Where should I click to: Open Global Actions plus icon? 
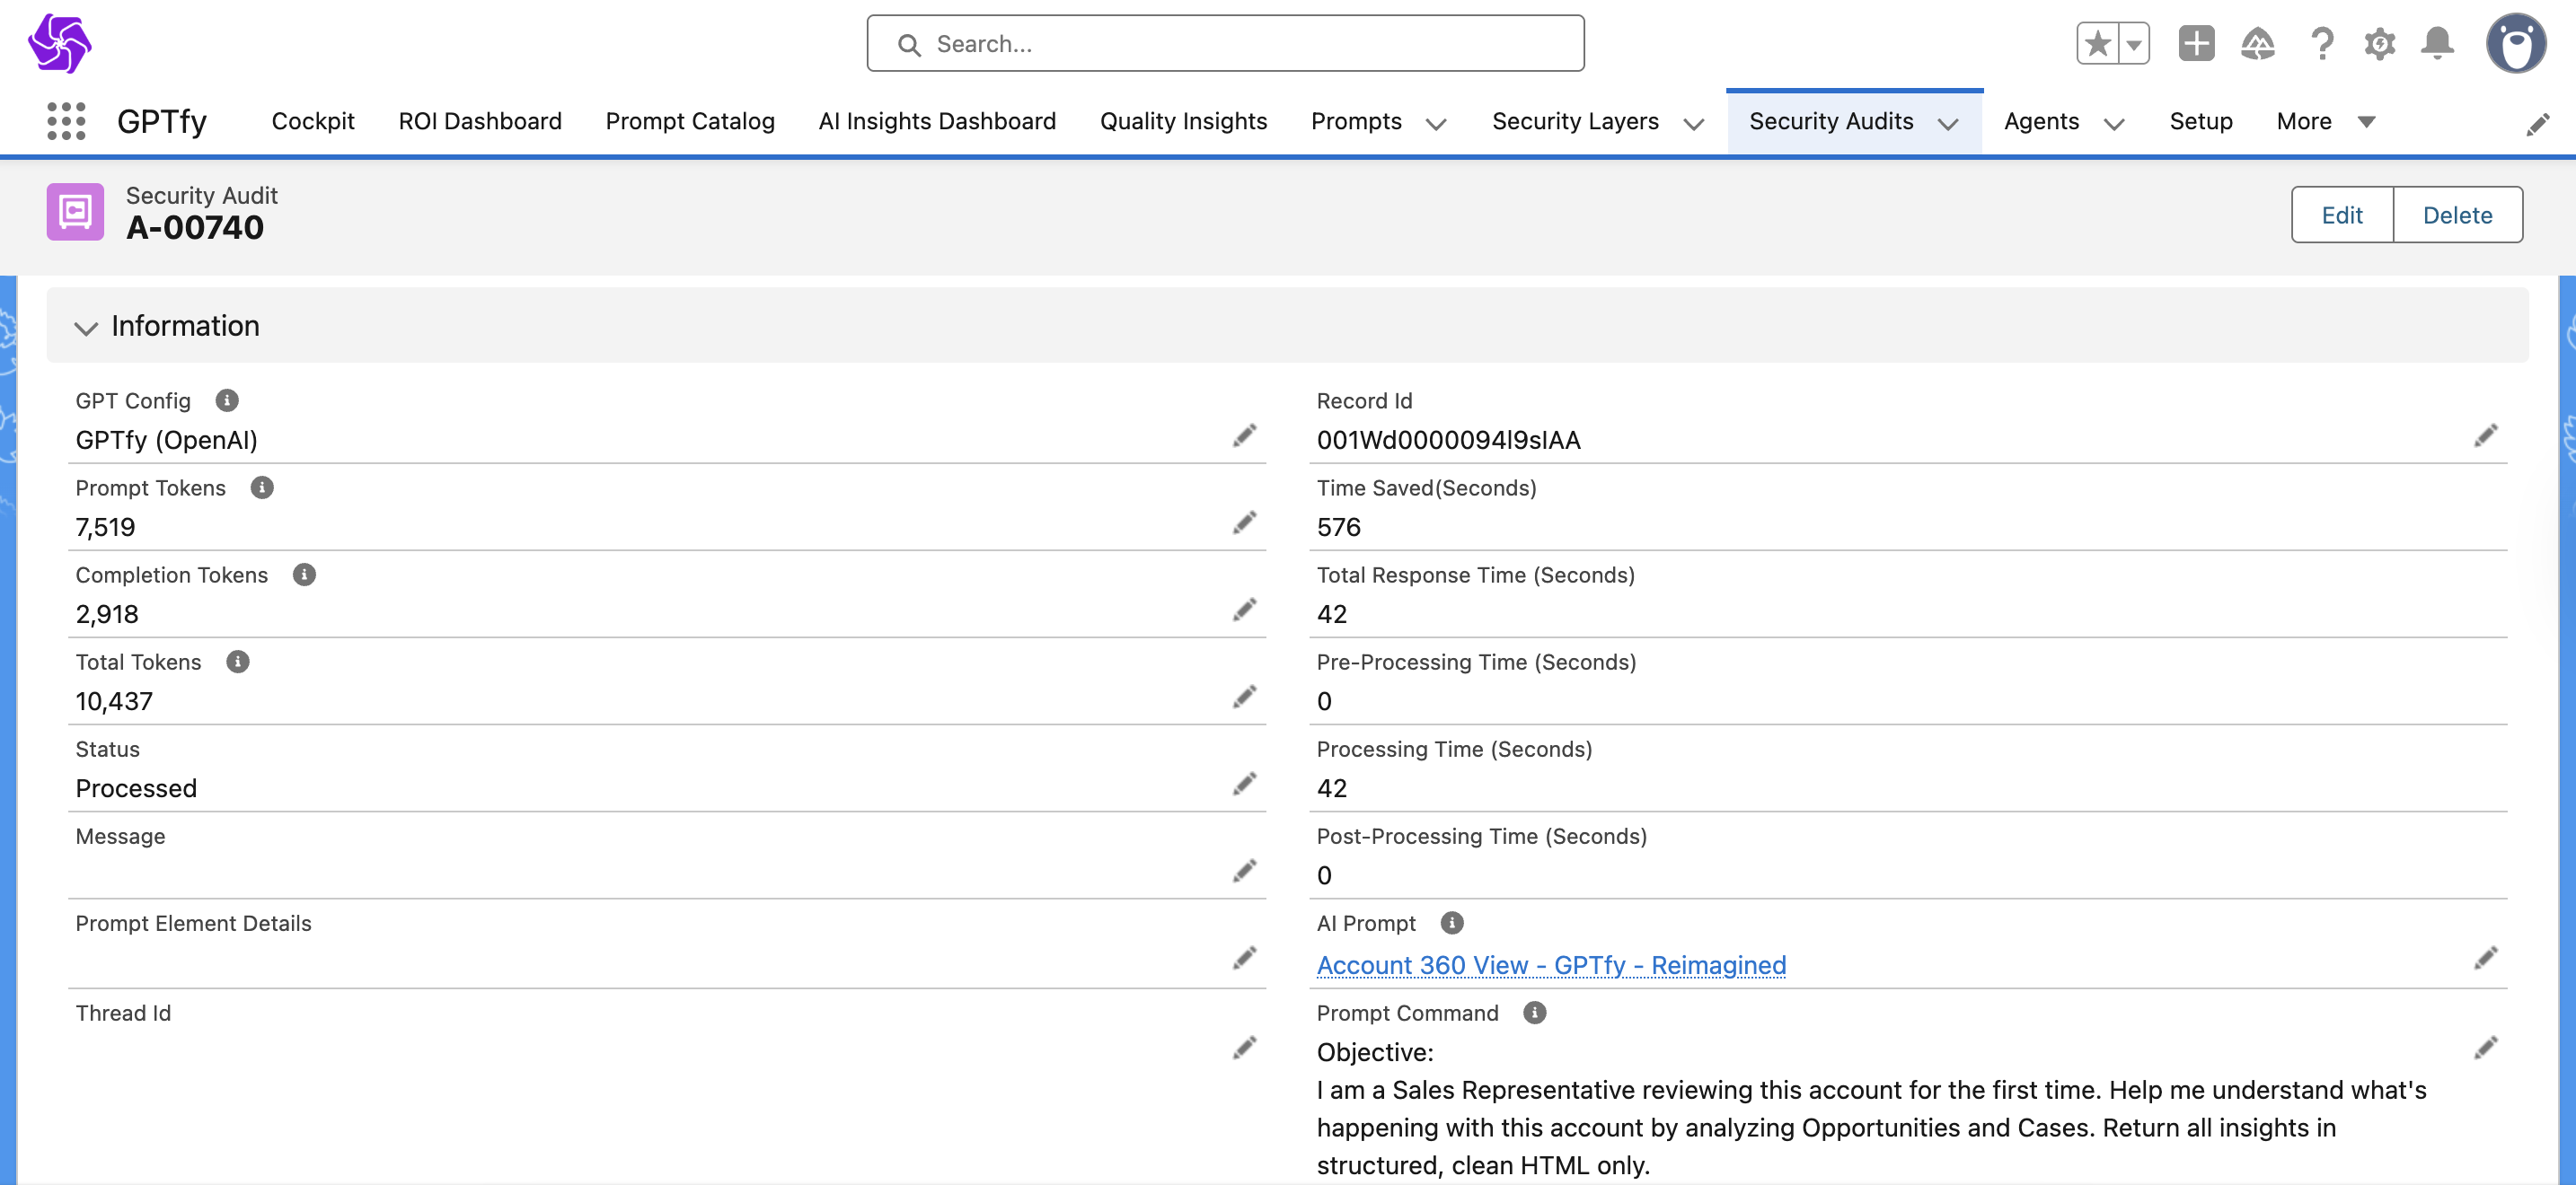(x=2196, y=44)
